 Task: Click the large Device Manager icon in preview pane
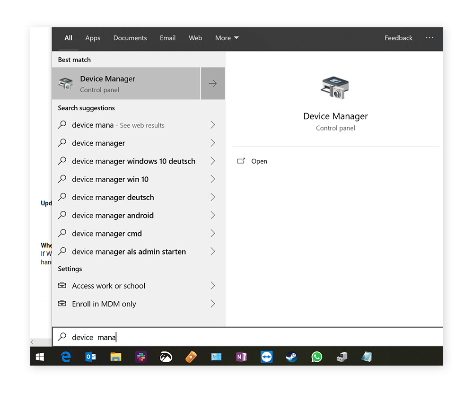tap(335, 88)
